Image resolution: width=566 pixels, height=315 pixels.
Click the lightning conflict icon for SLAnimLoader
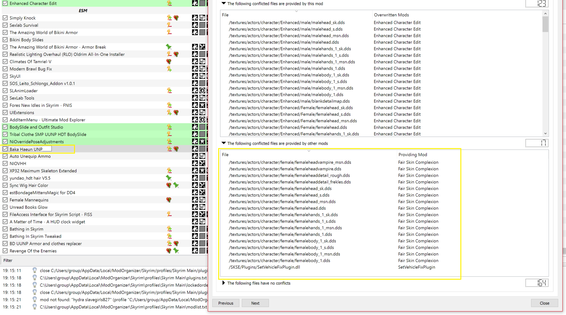[x=169, y=91]
